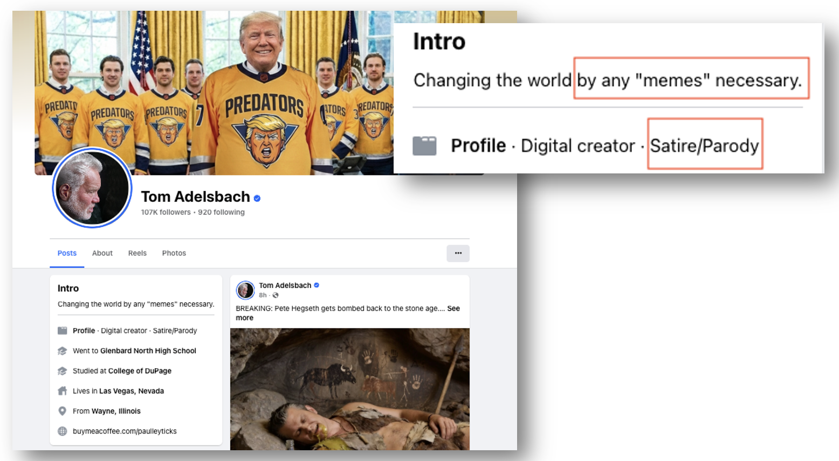
Task: Switch to the About tab
Action: coord(102,253)
